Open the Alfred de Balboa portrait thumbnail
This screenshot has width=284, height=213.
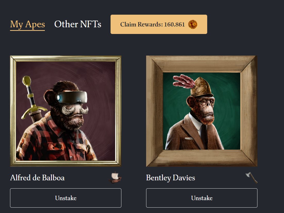coord(65,111)
